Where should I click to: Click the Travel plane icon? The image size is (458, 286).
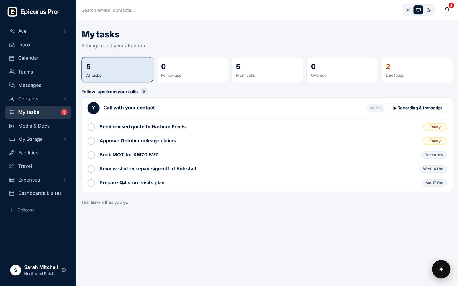(x=12, y=166)
